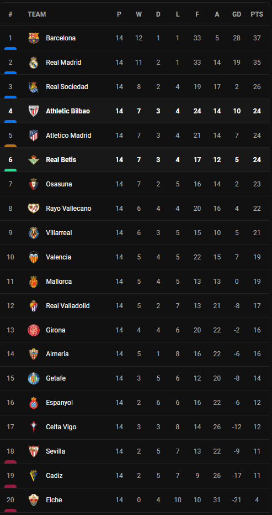272x515 pixels.
Task: Open the Villarreal crest icon
Action: (34, 232)
